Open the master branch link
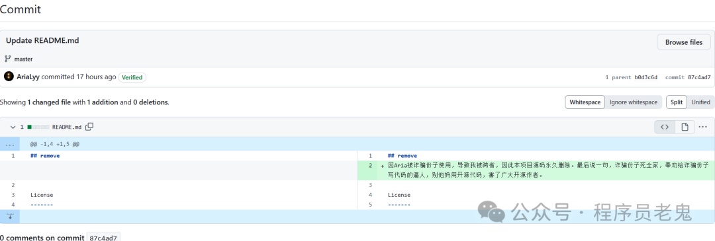This screenshot has height=241, width=715. point(23,59)
